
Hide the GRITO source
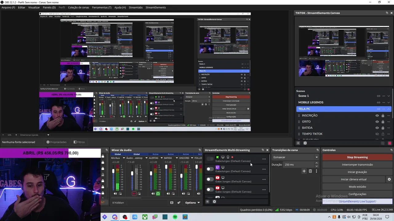[x=377, y=122]
